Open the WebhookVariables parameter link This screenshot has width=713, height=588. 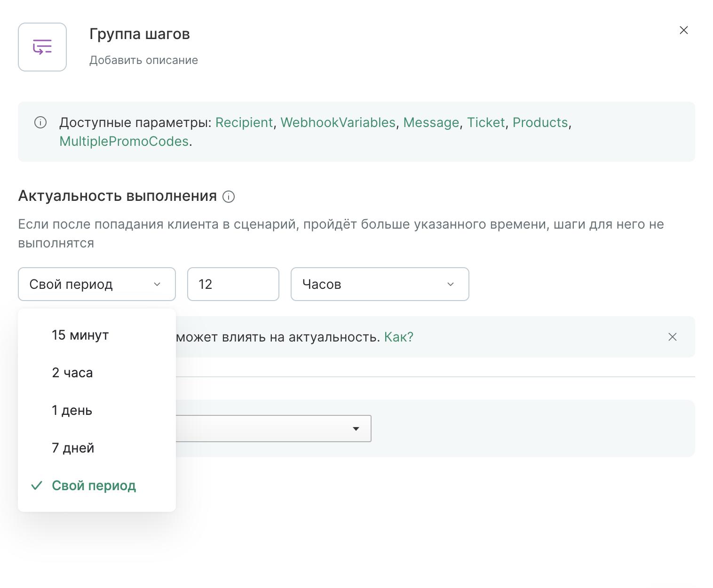pos(338,122)
